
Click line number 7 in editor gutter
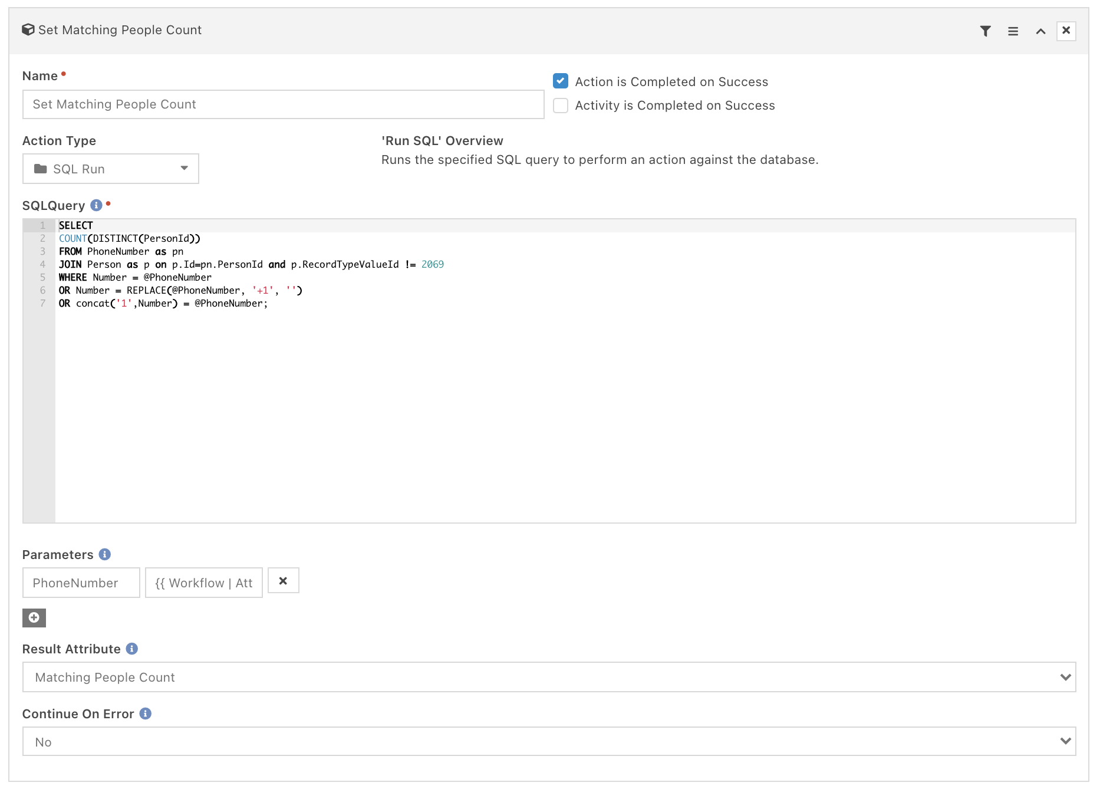click(42, 303)
